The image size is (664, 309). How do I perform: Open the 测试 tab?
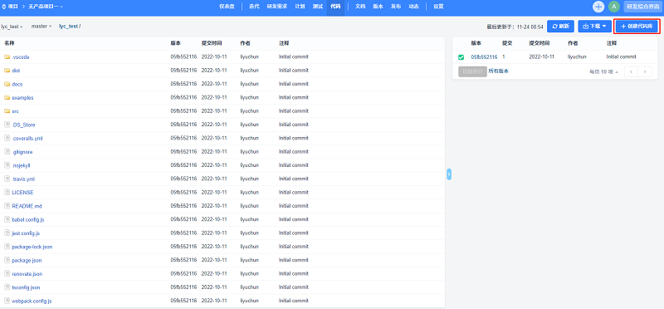(x=318, y=7)
